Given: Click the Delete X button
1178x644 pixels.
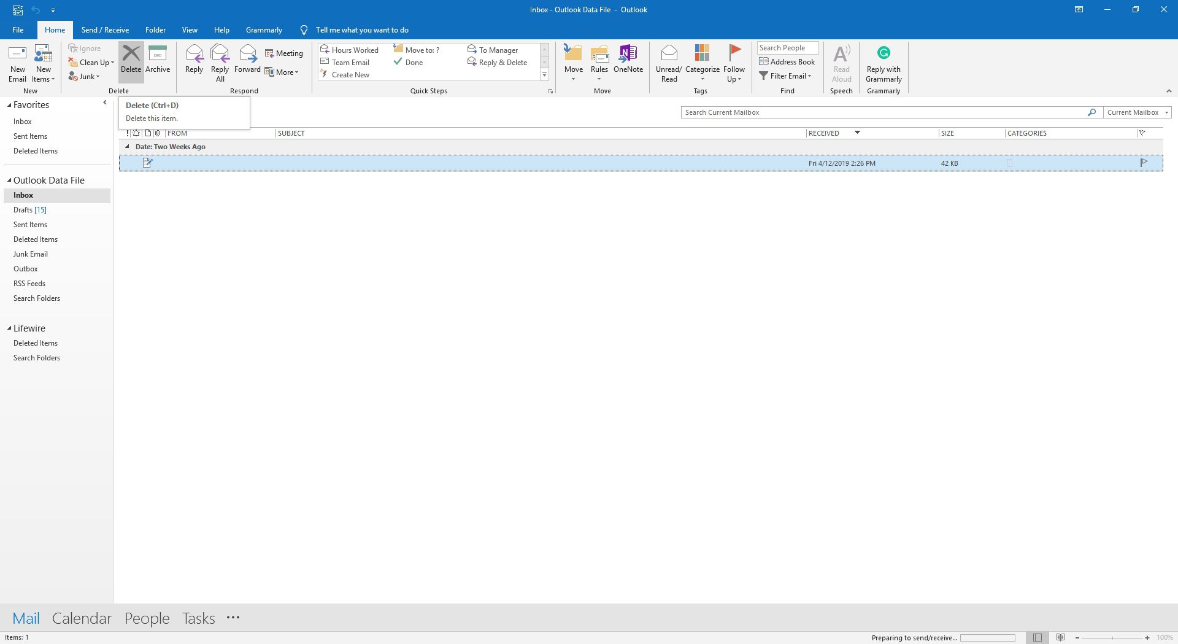Looking at the screenshot, I should (x=131, y=61).
